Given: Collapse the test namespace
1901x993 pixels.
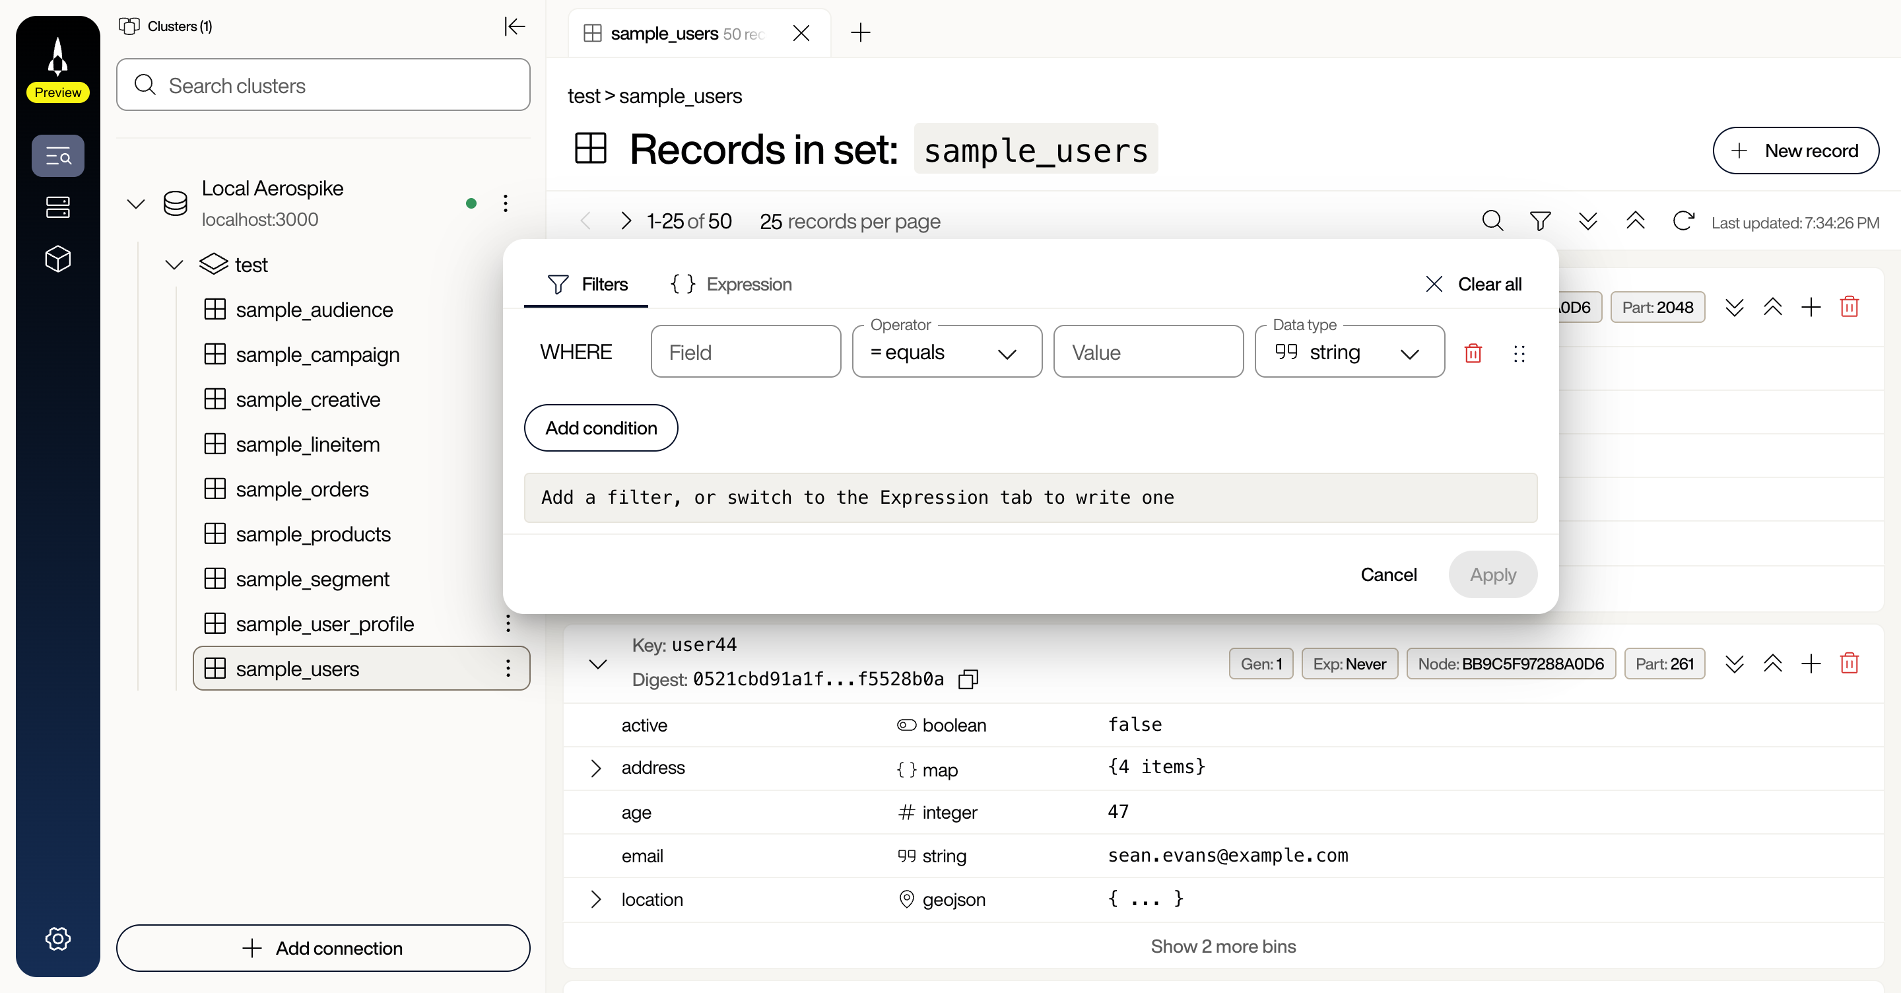Looking at the screenshot, I should tap(174, 264).
